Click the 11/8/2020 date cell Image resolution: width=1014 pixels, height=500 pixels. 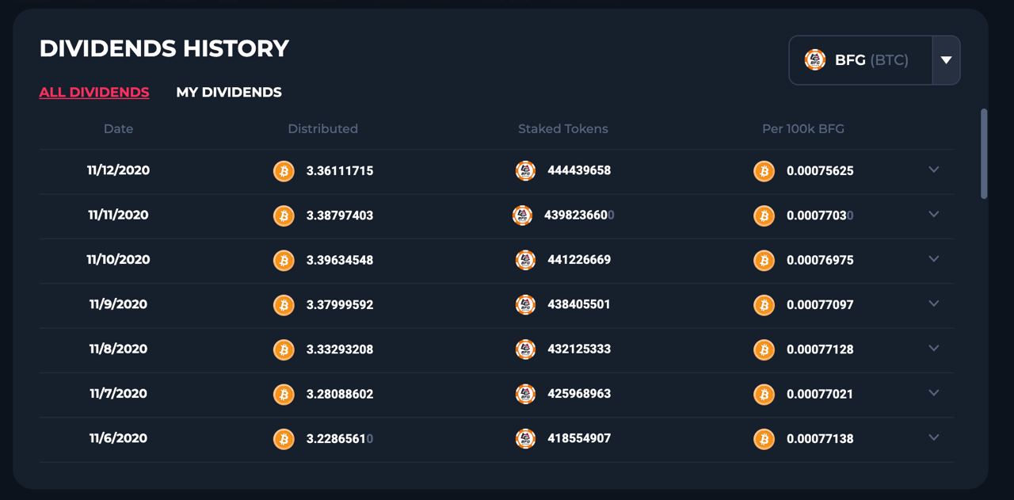(x=118, y=349)
